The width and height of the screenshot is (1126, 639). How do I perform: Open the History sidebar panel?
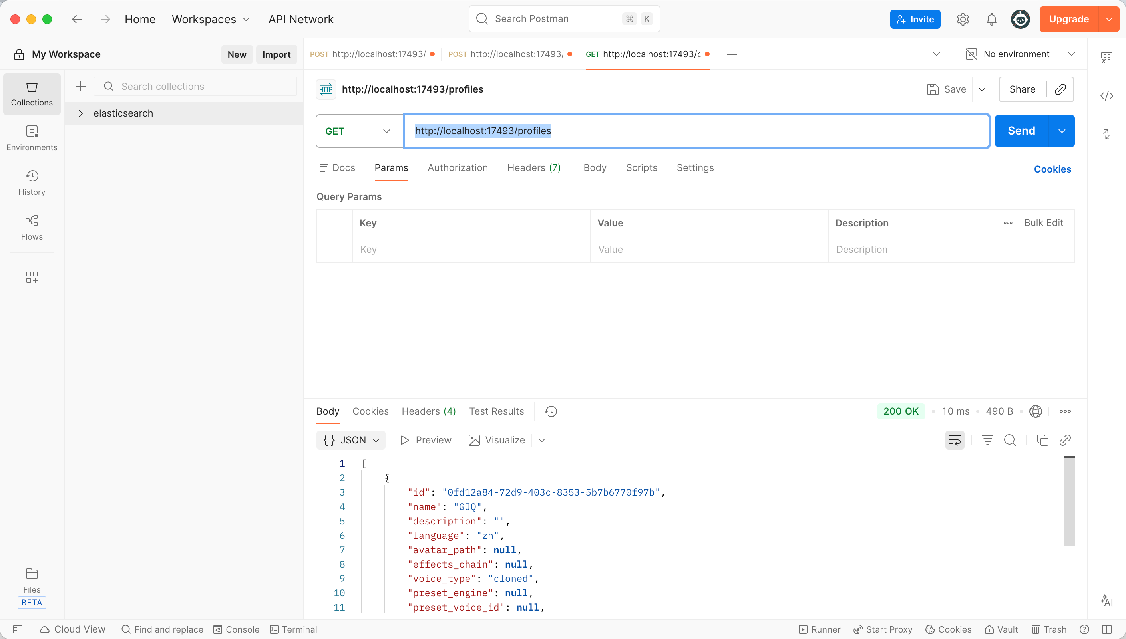tap(32, 183)
